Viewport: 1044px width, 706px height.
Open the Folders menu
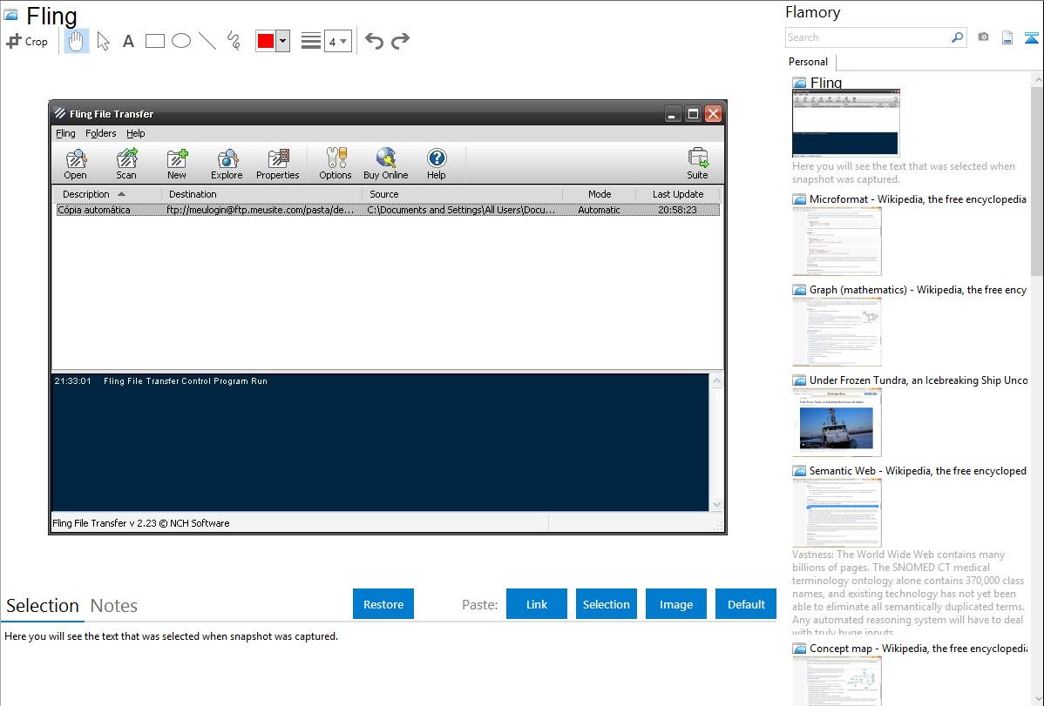[x=100, y=133]
